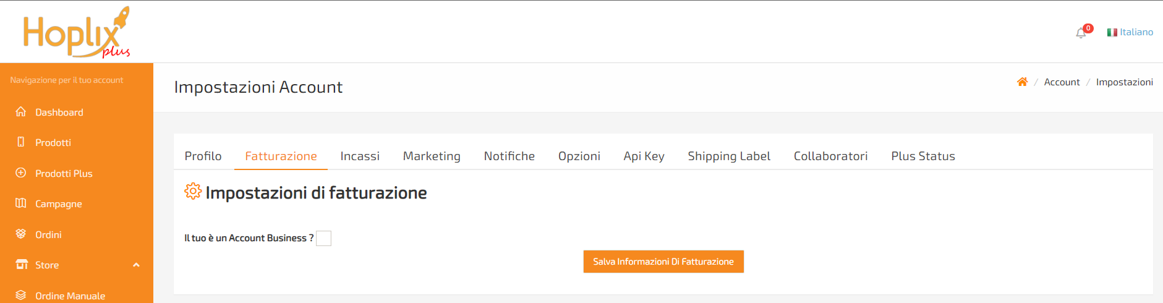Click the Hoplix Plus logo

77,32
